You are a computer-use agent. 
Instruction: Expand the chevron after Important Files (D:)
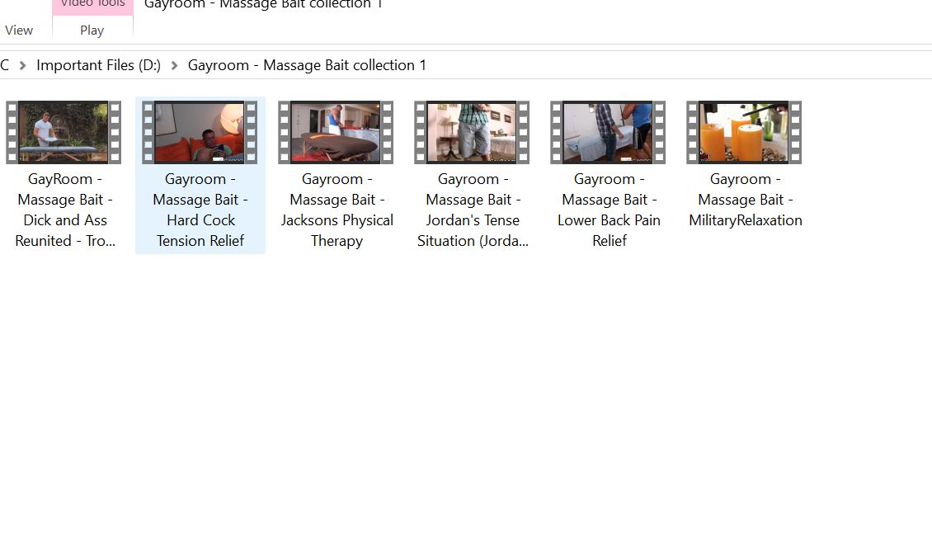coord(174,65)
